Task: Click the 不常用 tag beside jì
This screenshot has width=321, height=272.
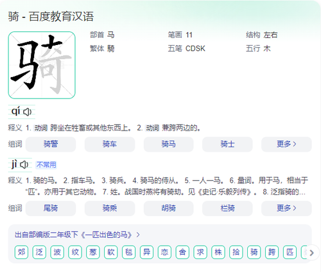Action: click(46, 165)
